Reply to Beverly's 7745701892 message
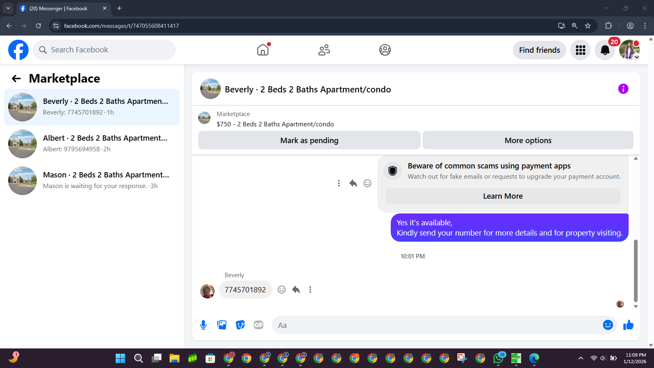 296,289
